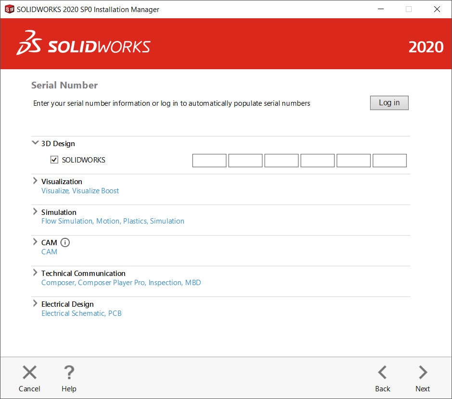Screen dimensions: 452x399
Task: Expand the CAM section
Action: 35,242
